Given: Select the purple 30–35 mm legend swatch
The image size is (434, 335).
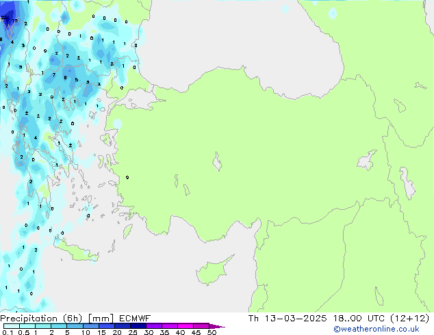Looking at the screenshot, I should click(153, 326).
